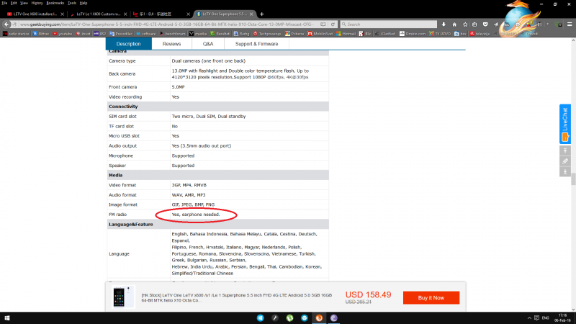Open the Action Center notification icon
Image resolution: width=576 pixels, height=324 pixels.
click(x=536, y=318)
